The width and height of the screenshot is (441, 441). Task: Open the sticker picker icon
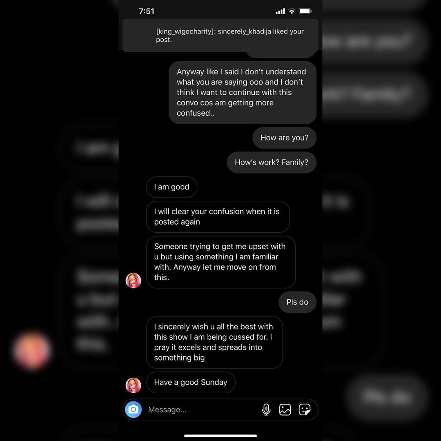[x=305, y=410]
